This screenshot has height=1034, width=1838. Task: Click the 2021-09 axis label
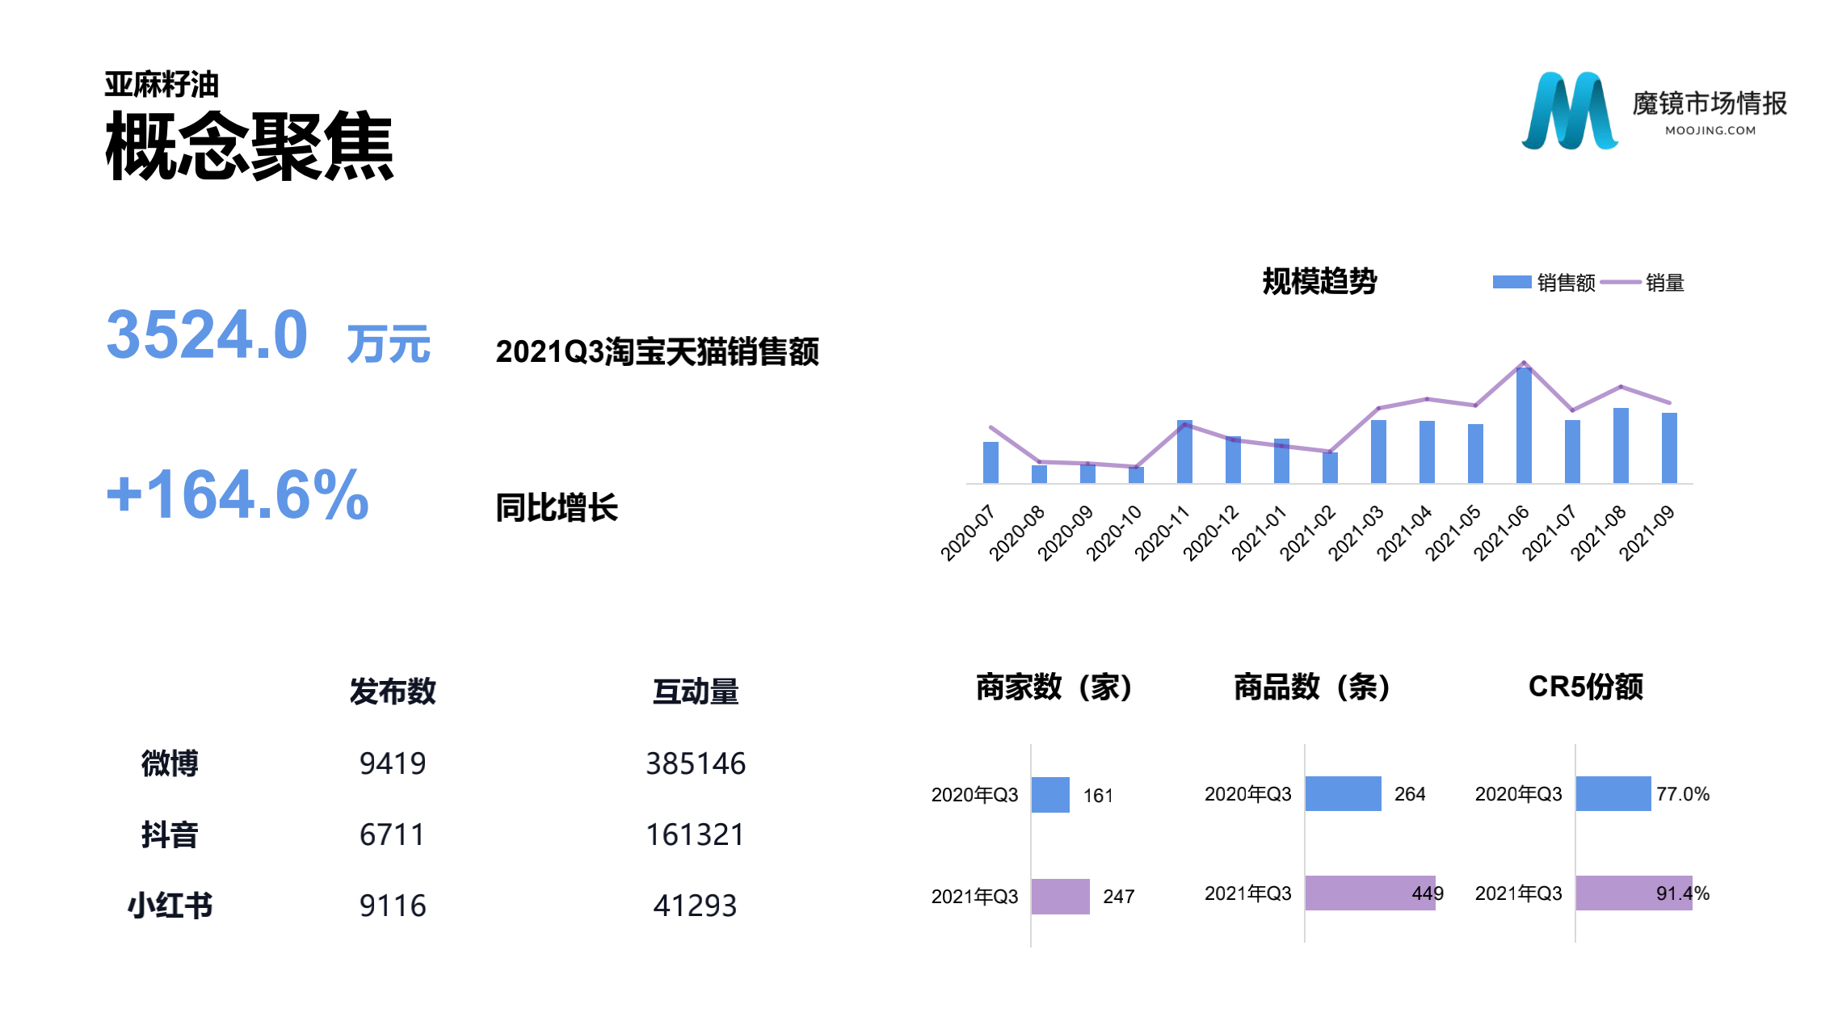(1647, 533)
